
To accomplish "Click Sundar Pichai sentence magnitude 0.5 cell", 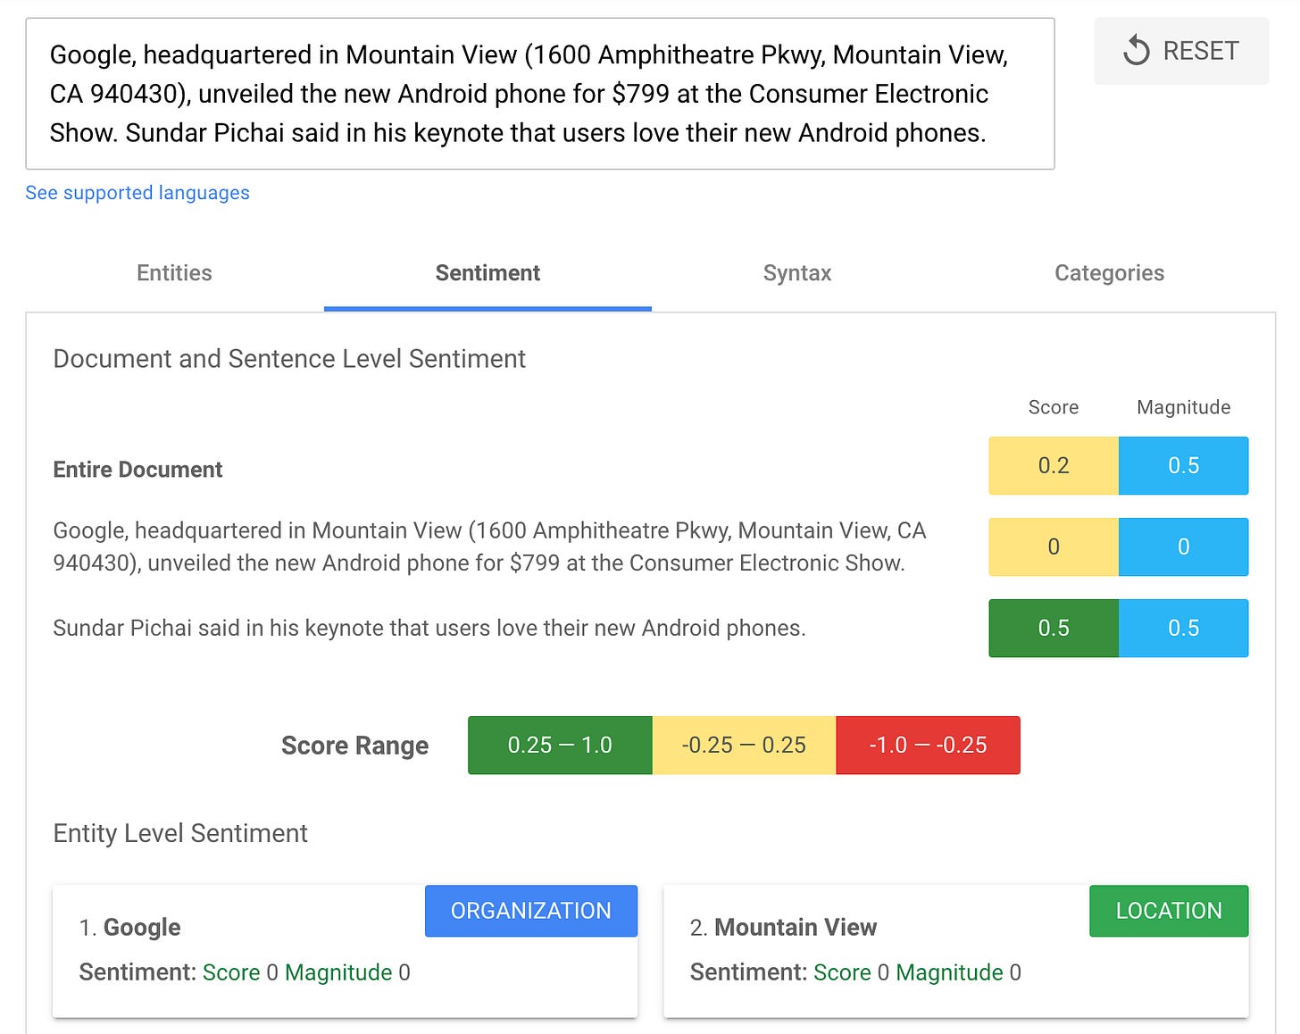I will coord(1184,628).
